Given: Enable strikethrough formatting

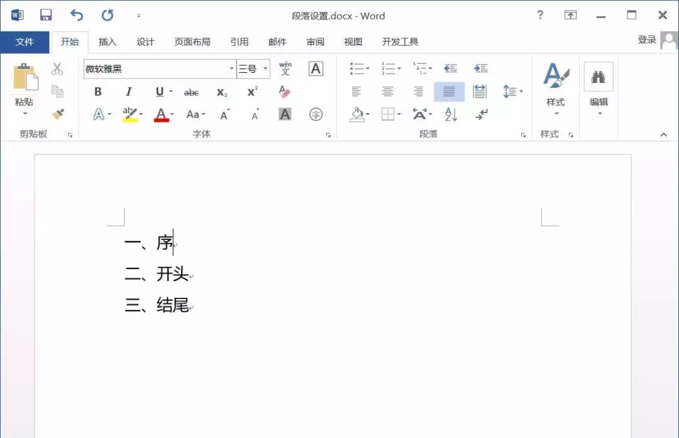Looking at the screenshot, I should [x=190, y=92].
